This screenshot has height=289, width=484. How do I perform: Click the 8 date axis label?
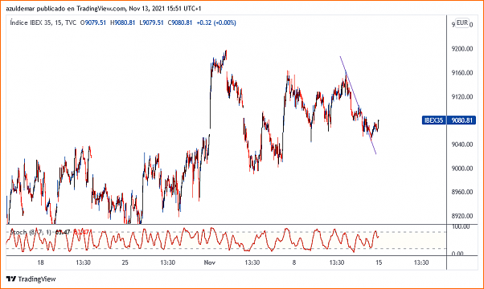click(294, 263)
